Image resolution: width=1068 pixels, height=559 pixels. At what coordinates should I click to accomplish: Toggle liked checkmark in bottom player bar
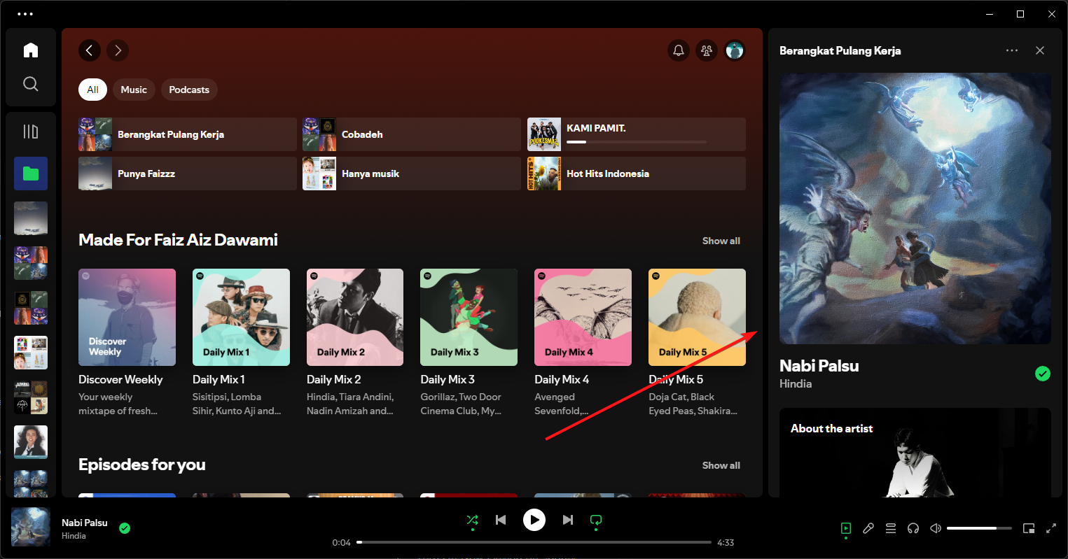125,528
